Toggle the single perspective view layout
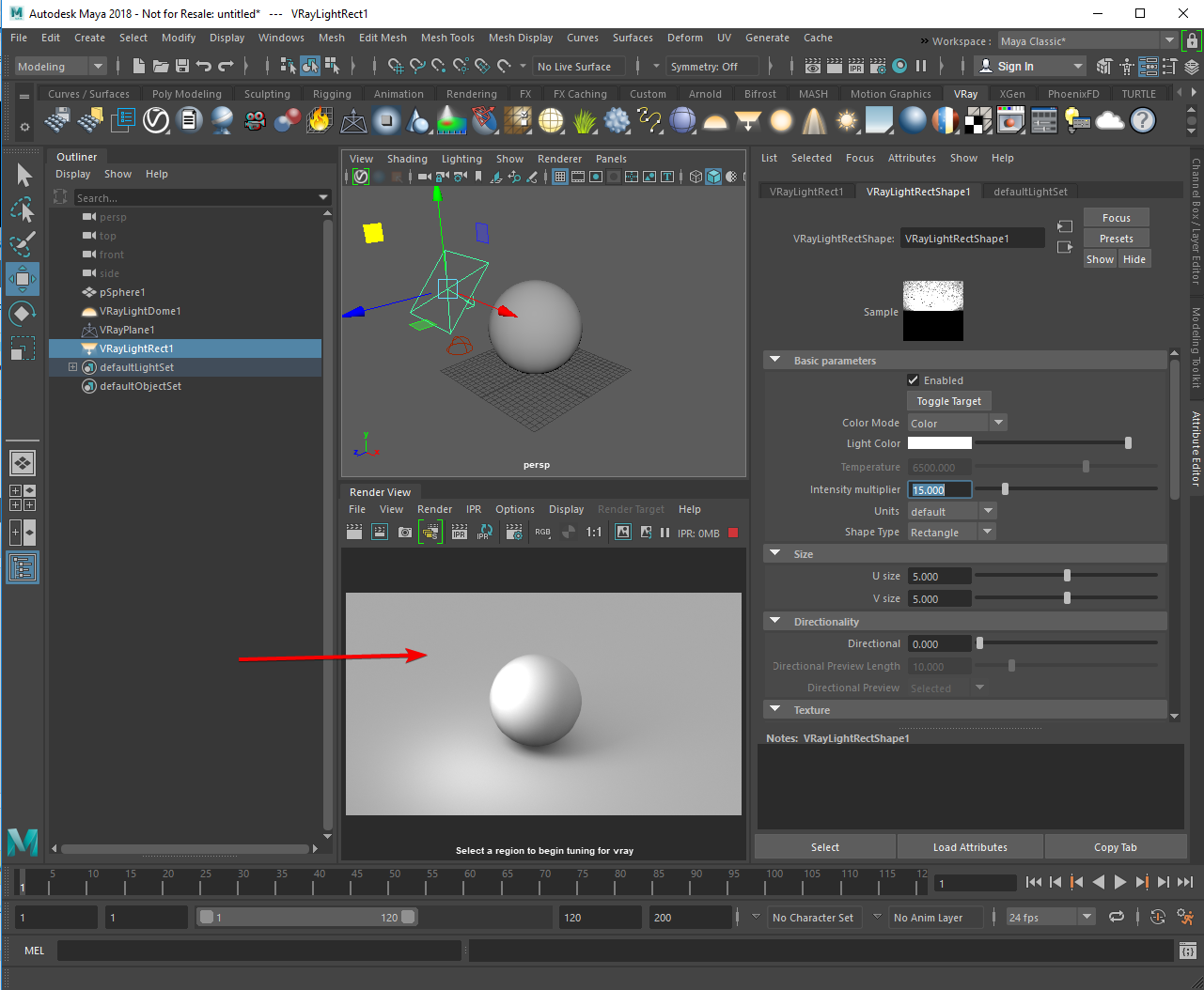This screenshot has height=990, width=1204. (x=23, y=463)
